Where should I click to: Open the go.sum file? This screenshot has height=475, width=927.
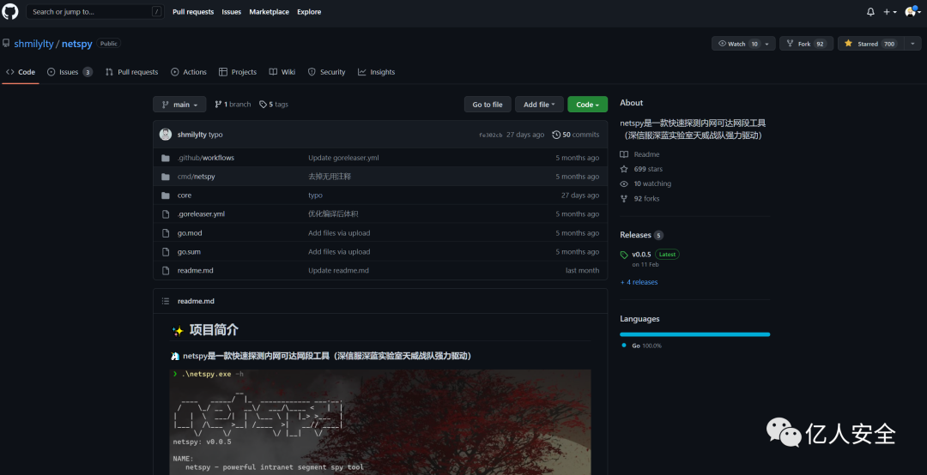(x=189, y=252)
